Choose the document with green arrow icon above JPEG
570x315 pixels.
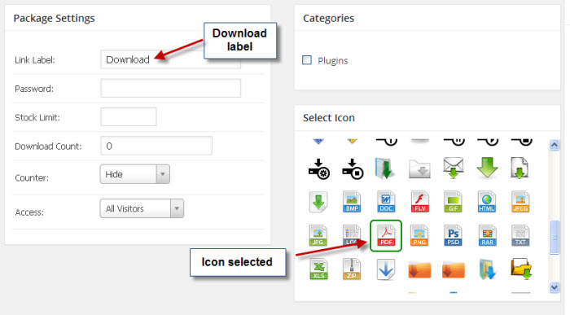click(x=520, y=168)
